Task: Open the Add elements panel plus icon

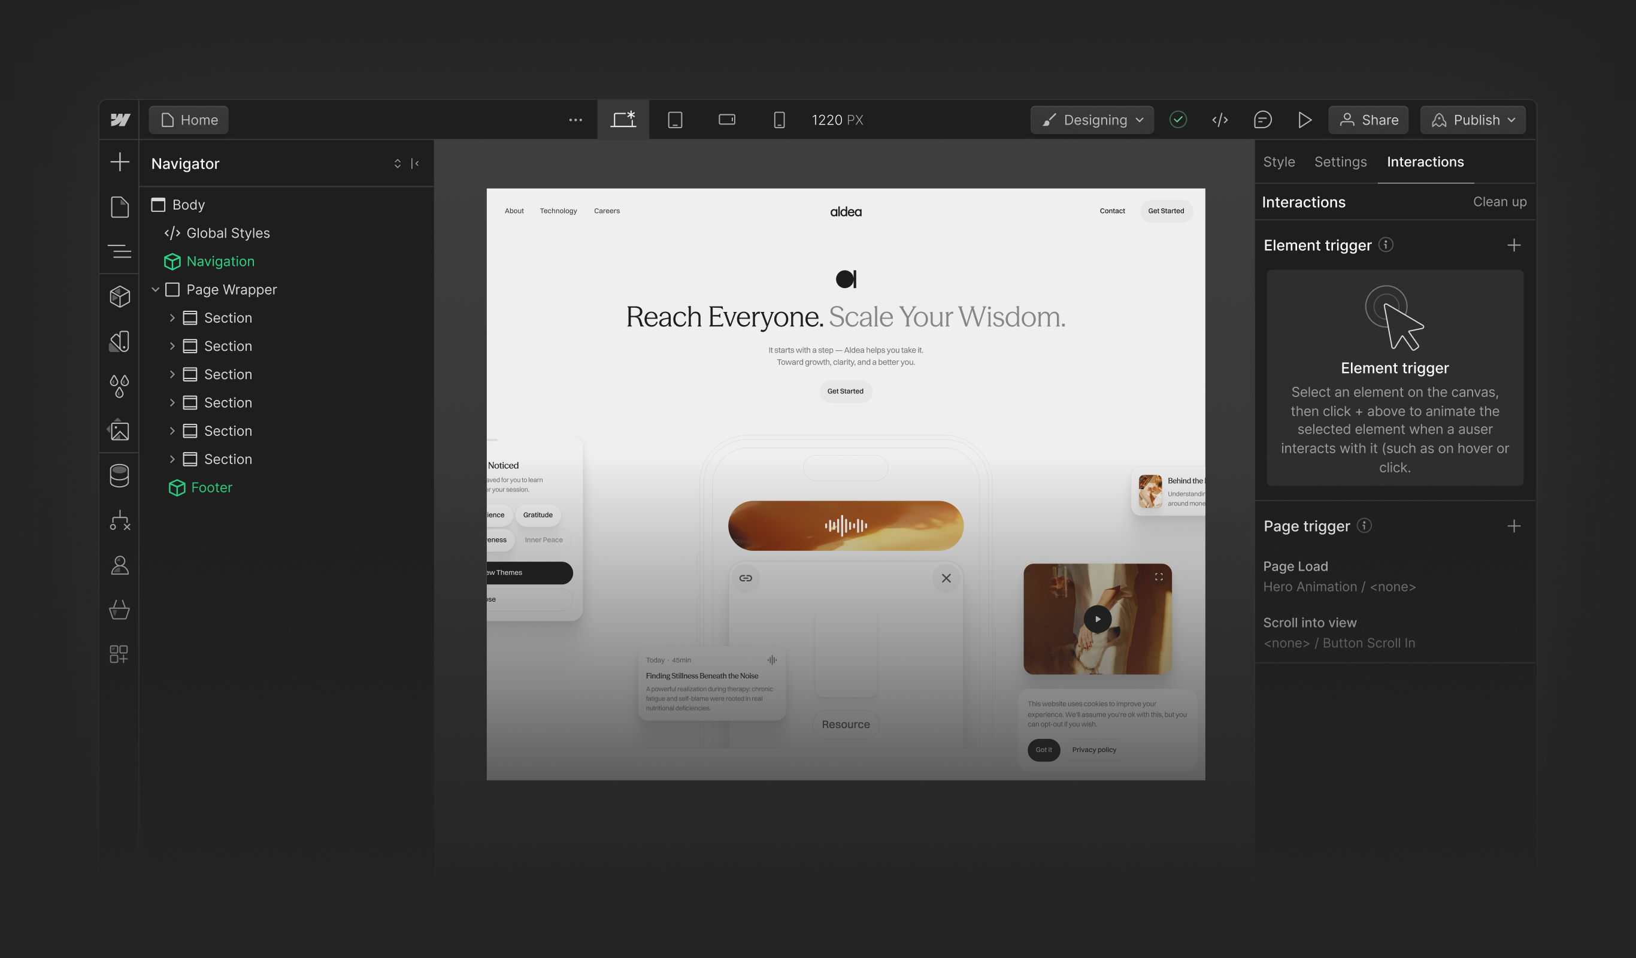Action: coord(119,162)
